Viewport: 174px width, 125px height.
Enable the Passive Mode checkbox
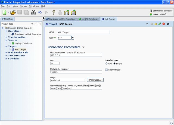coord(107,70)
